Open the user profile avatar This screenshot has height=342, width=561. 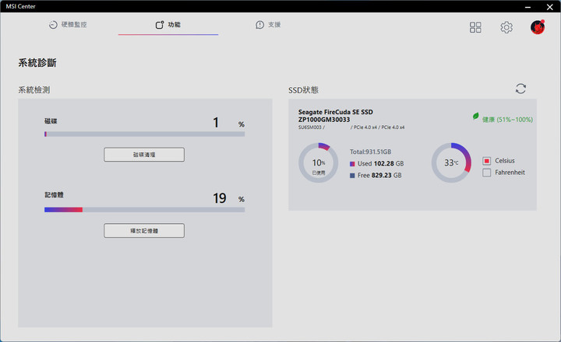(538, 27)
